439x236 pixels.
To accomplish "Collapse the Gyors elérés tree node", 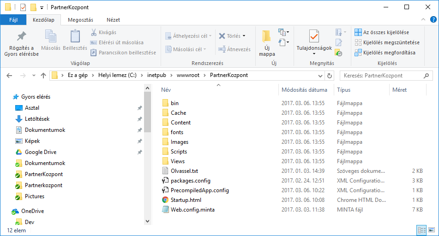I will [x=10, y=97].
